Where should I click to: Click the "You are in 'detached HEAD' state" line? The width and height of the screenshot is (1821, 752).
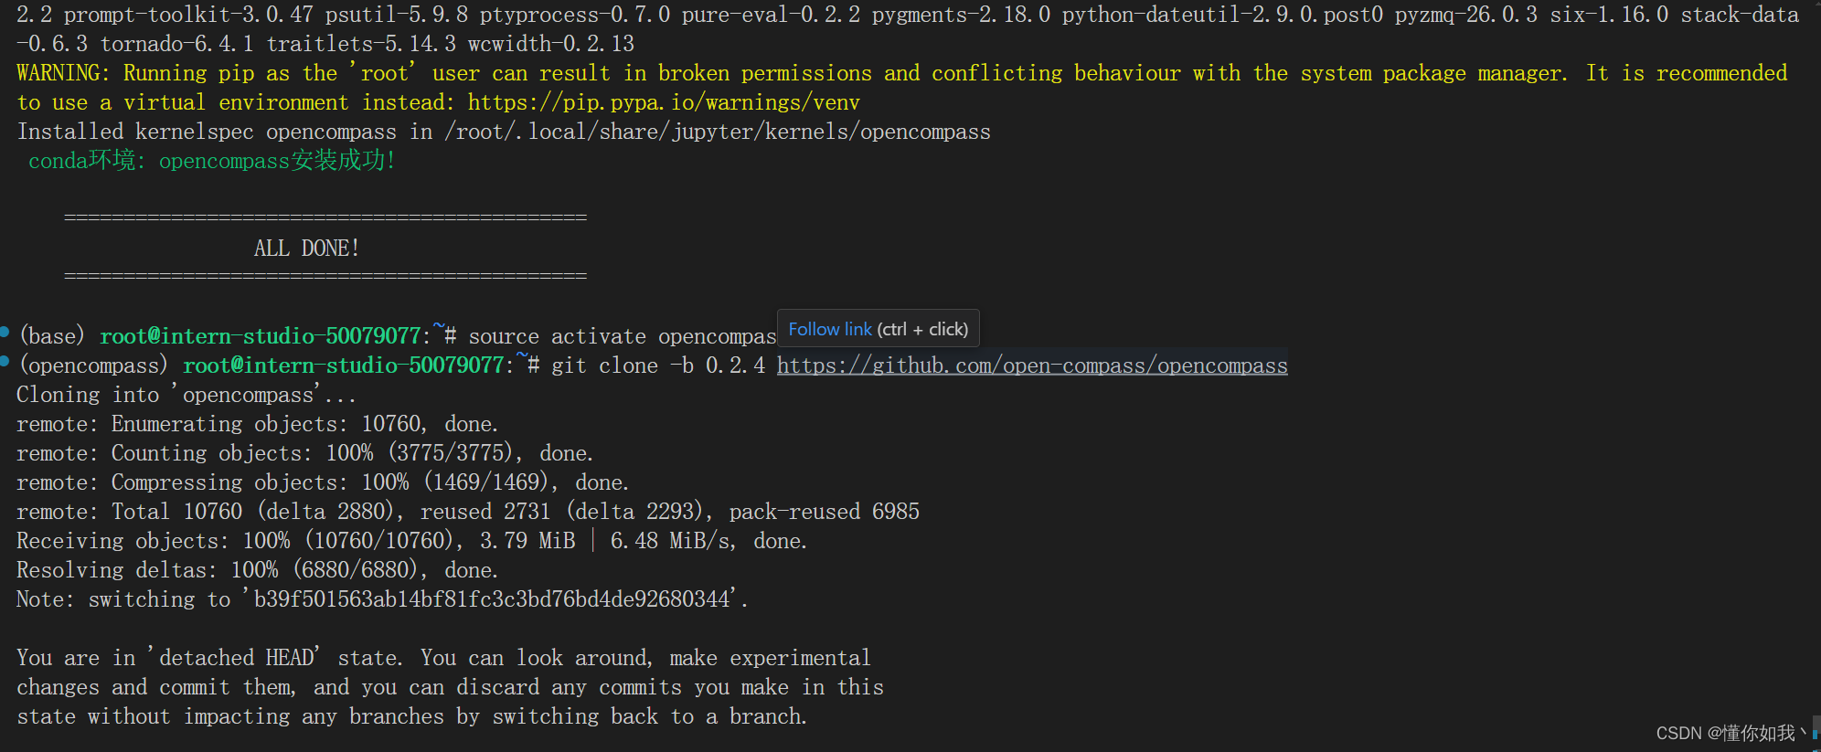pos(443,658)
